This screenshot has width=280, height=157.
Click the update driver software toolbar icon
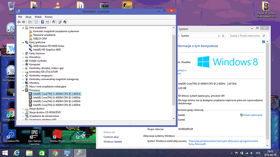click(60, 22)
